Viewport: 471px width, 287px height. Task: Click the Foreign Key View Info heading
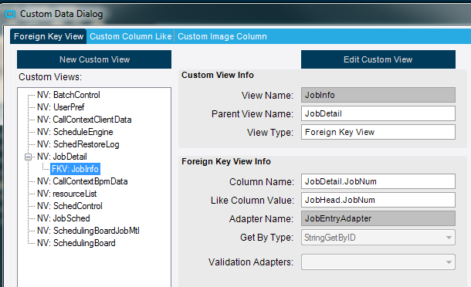pyautogui.click(x=226, y=161)
